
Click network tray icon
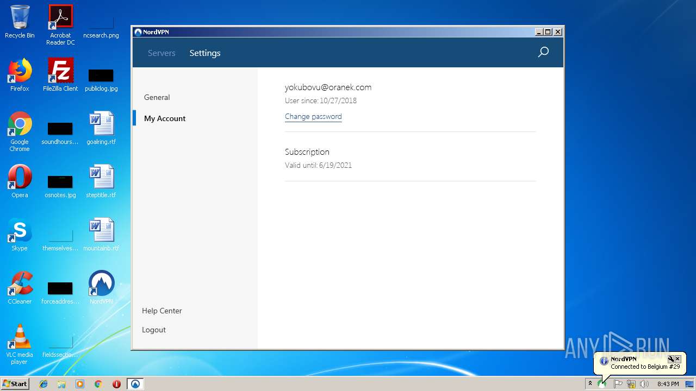coord(631,384)
